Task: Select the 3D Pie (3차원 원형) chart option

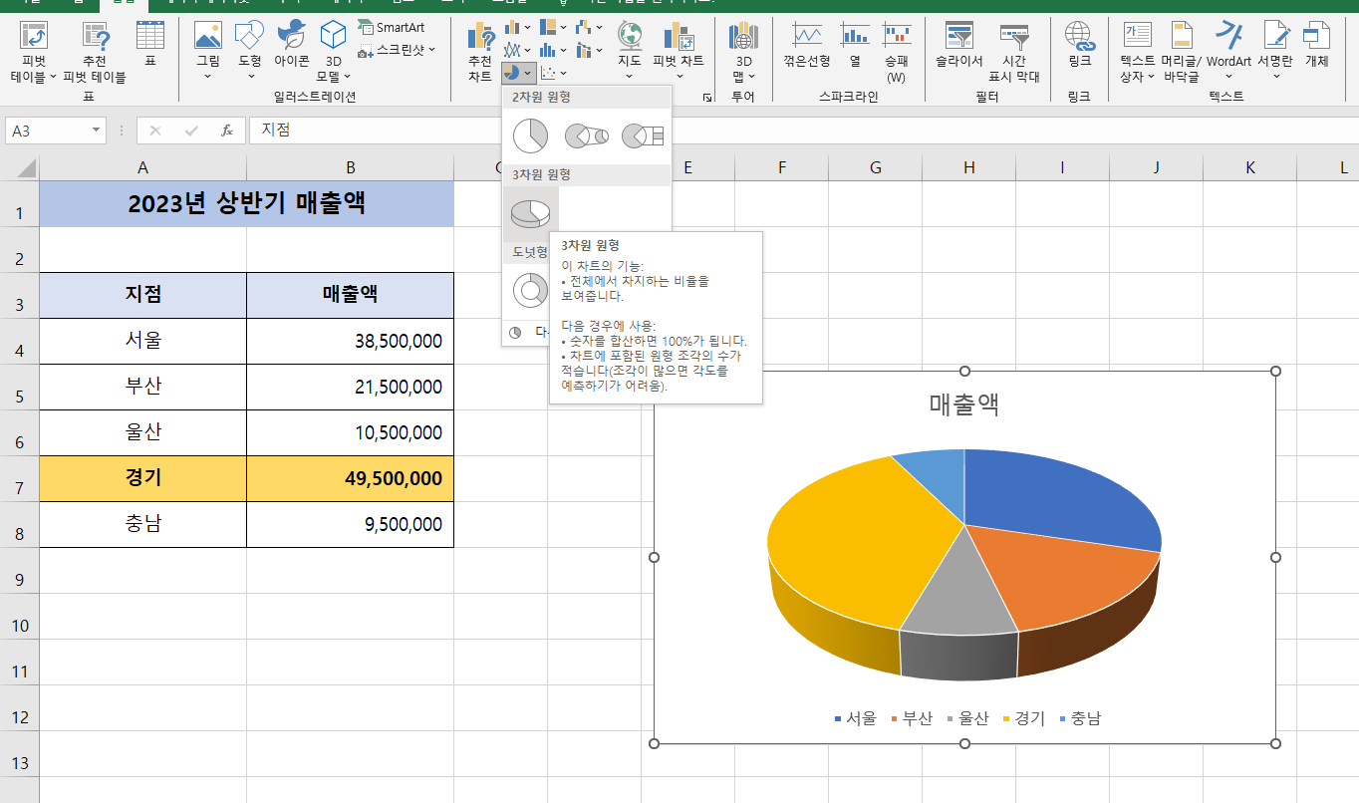Action: (x=530, y=213)
